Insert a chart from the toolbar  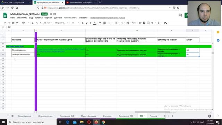click(x=148, y=23)
